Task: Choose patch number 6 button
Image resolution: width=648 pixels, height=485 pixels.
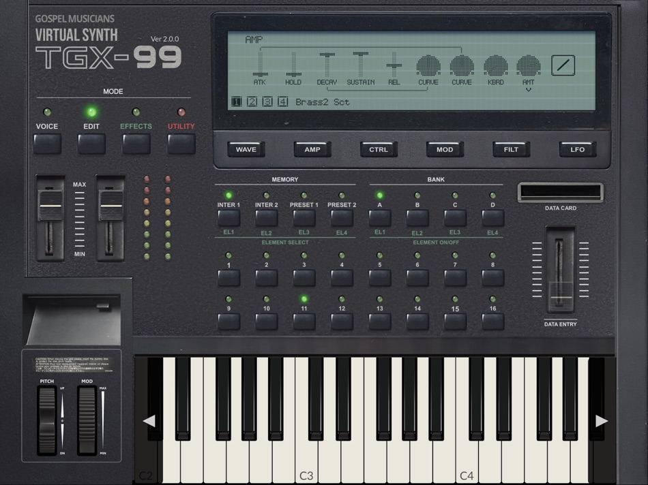Action: click(x=417, y=278)
